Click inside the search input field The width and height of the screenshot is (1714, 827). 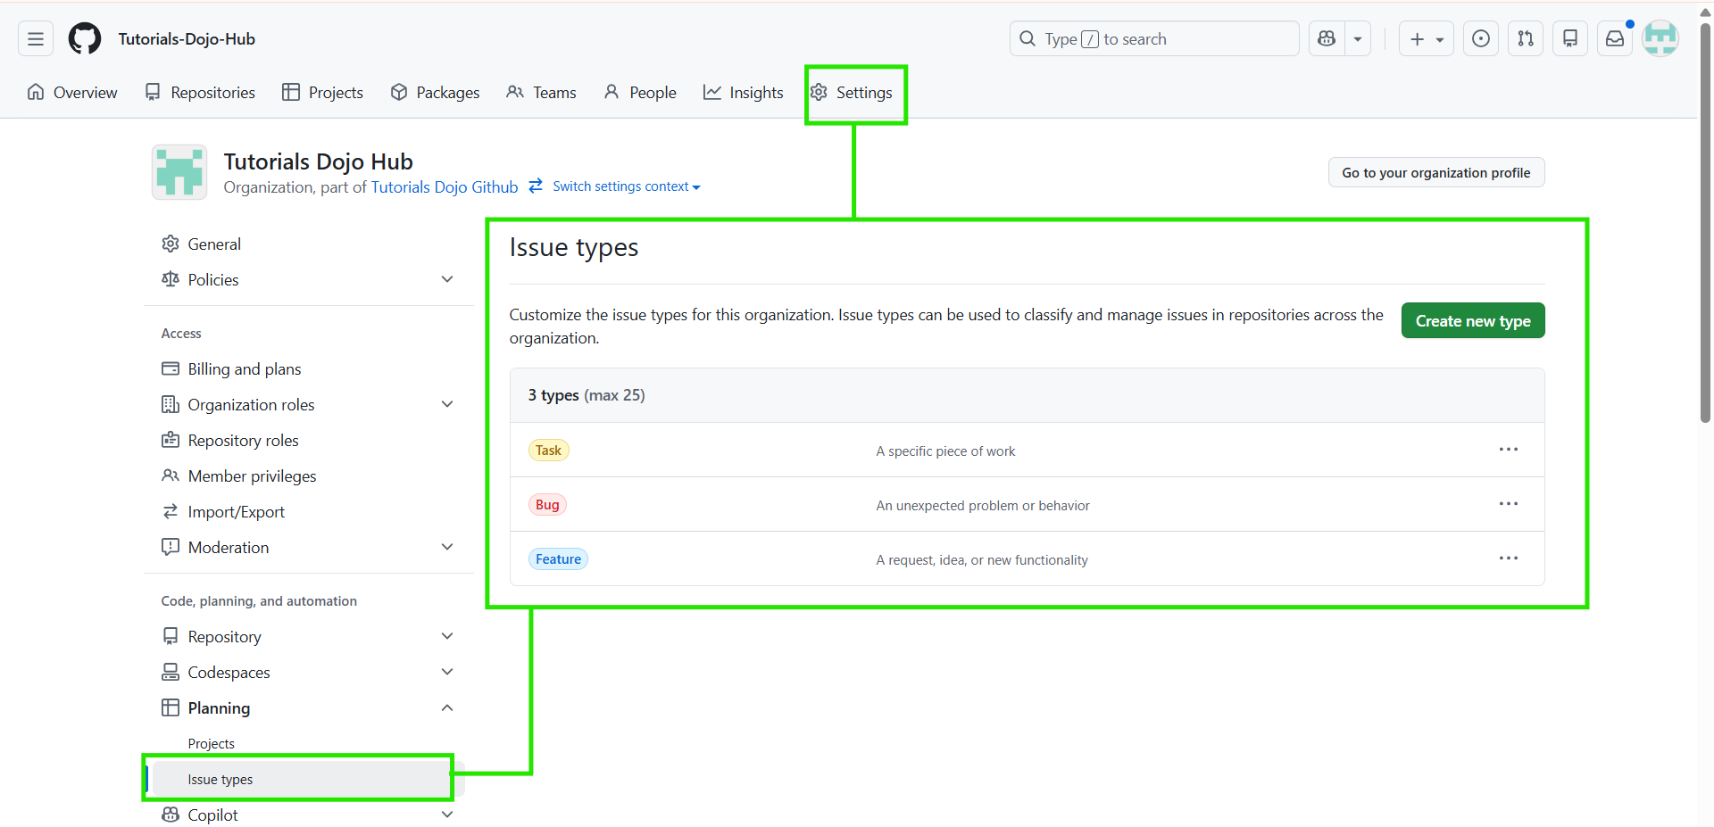click(1153, 38)
